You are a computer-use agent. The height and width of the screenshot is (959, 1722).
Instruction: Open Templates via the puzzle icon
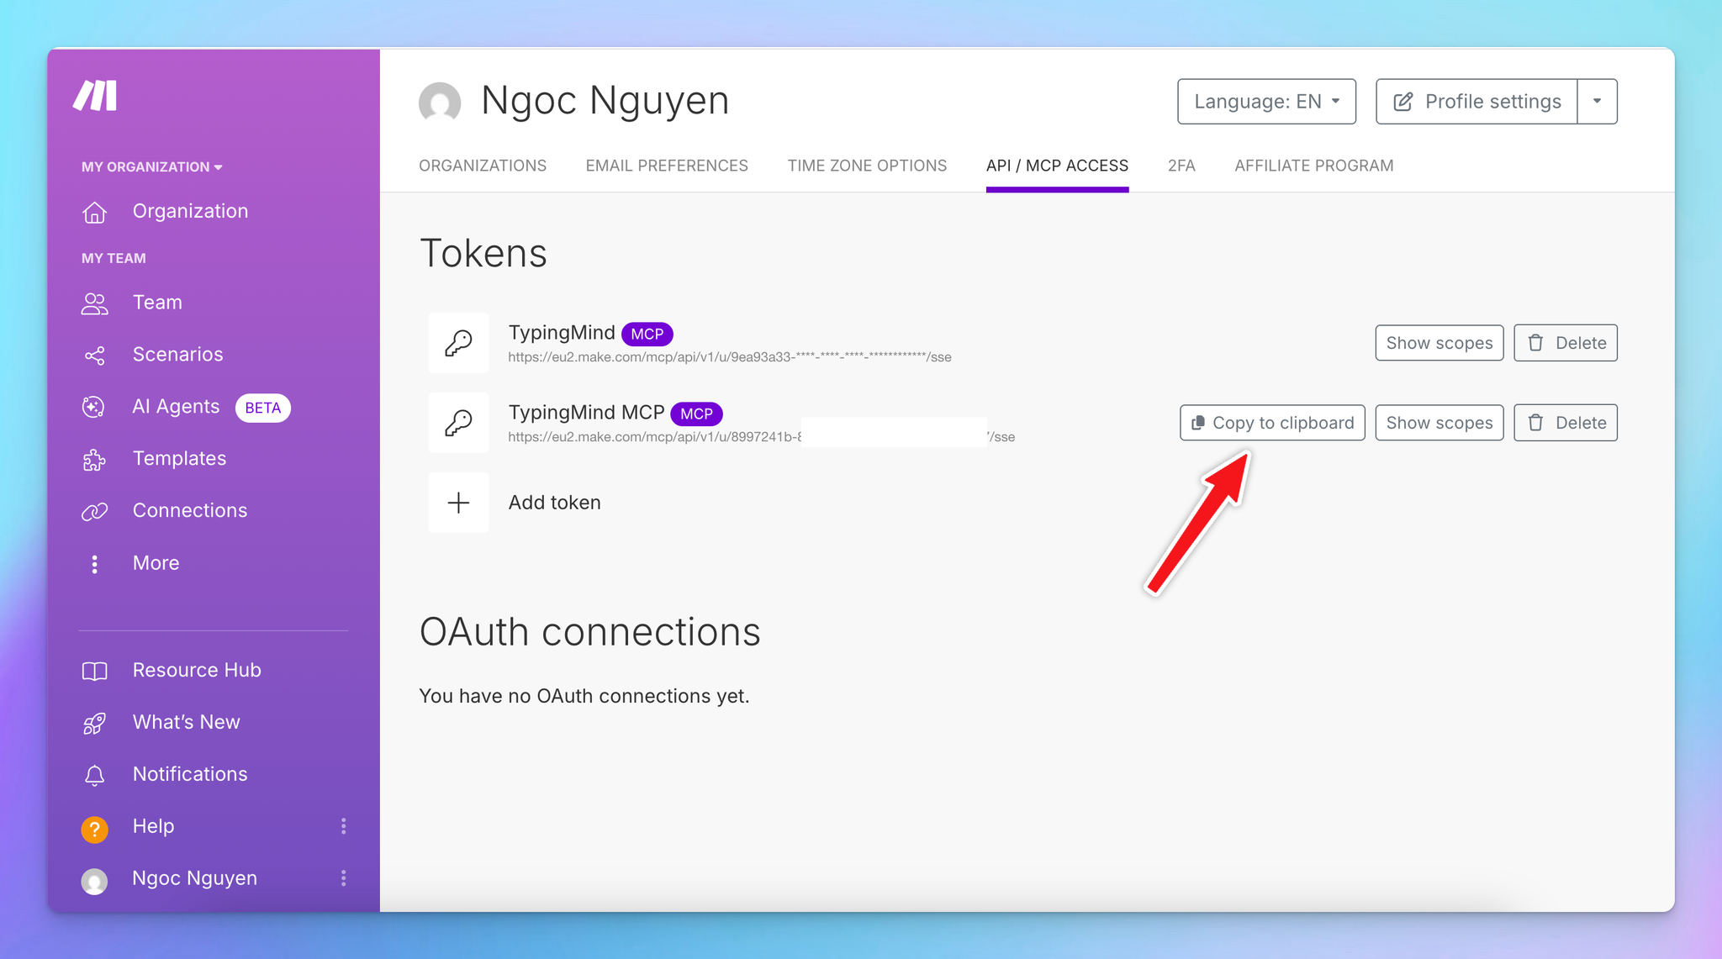(94, 460)
